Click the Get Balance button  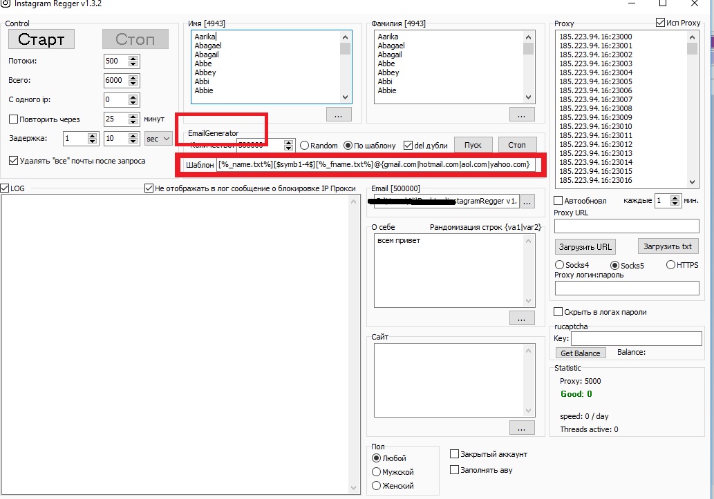580,353
